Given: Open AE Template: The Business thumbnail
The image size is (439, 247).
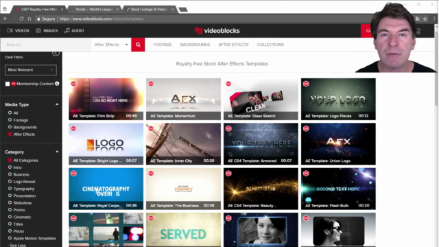Looking at the screenshot, I should [183, 189].
